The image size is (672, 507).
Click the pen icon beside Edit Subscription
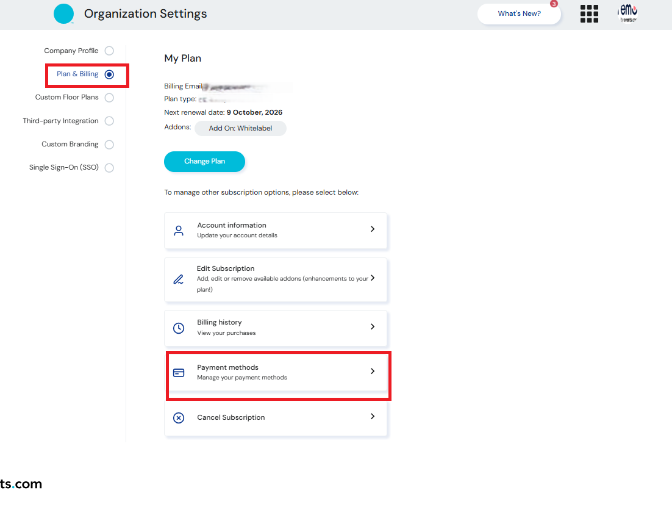[179, 279]
